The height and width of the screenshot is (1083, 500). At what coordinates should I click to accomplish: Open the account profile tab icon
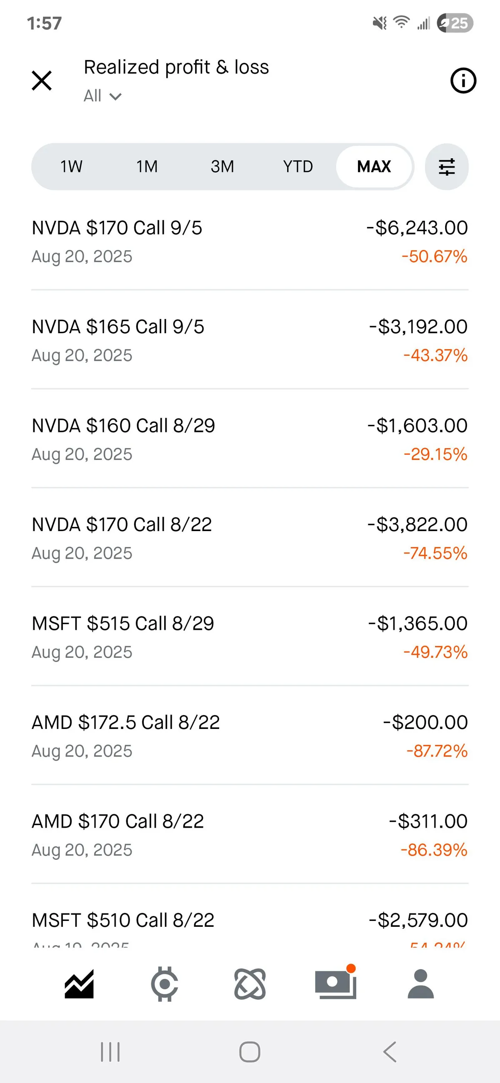420,984
